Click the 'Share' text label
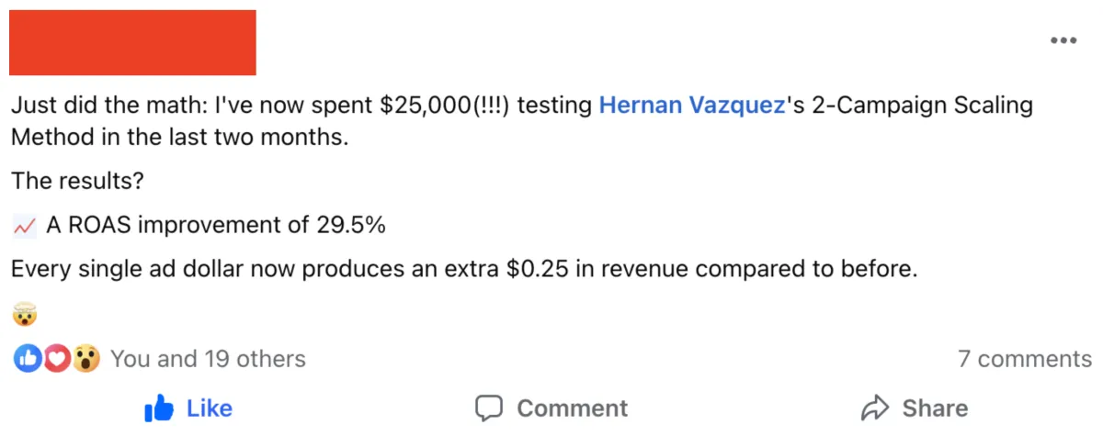Image resolution: width=1103 pixels, height=436 pixels. click(935, 408)
